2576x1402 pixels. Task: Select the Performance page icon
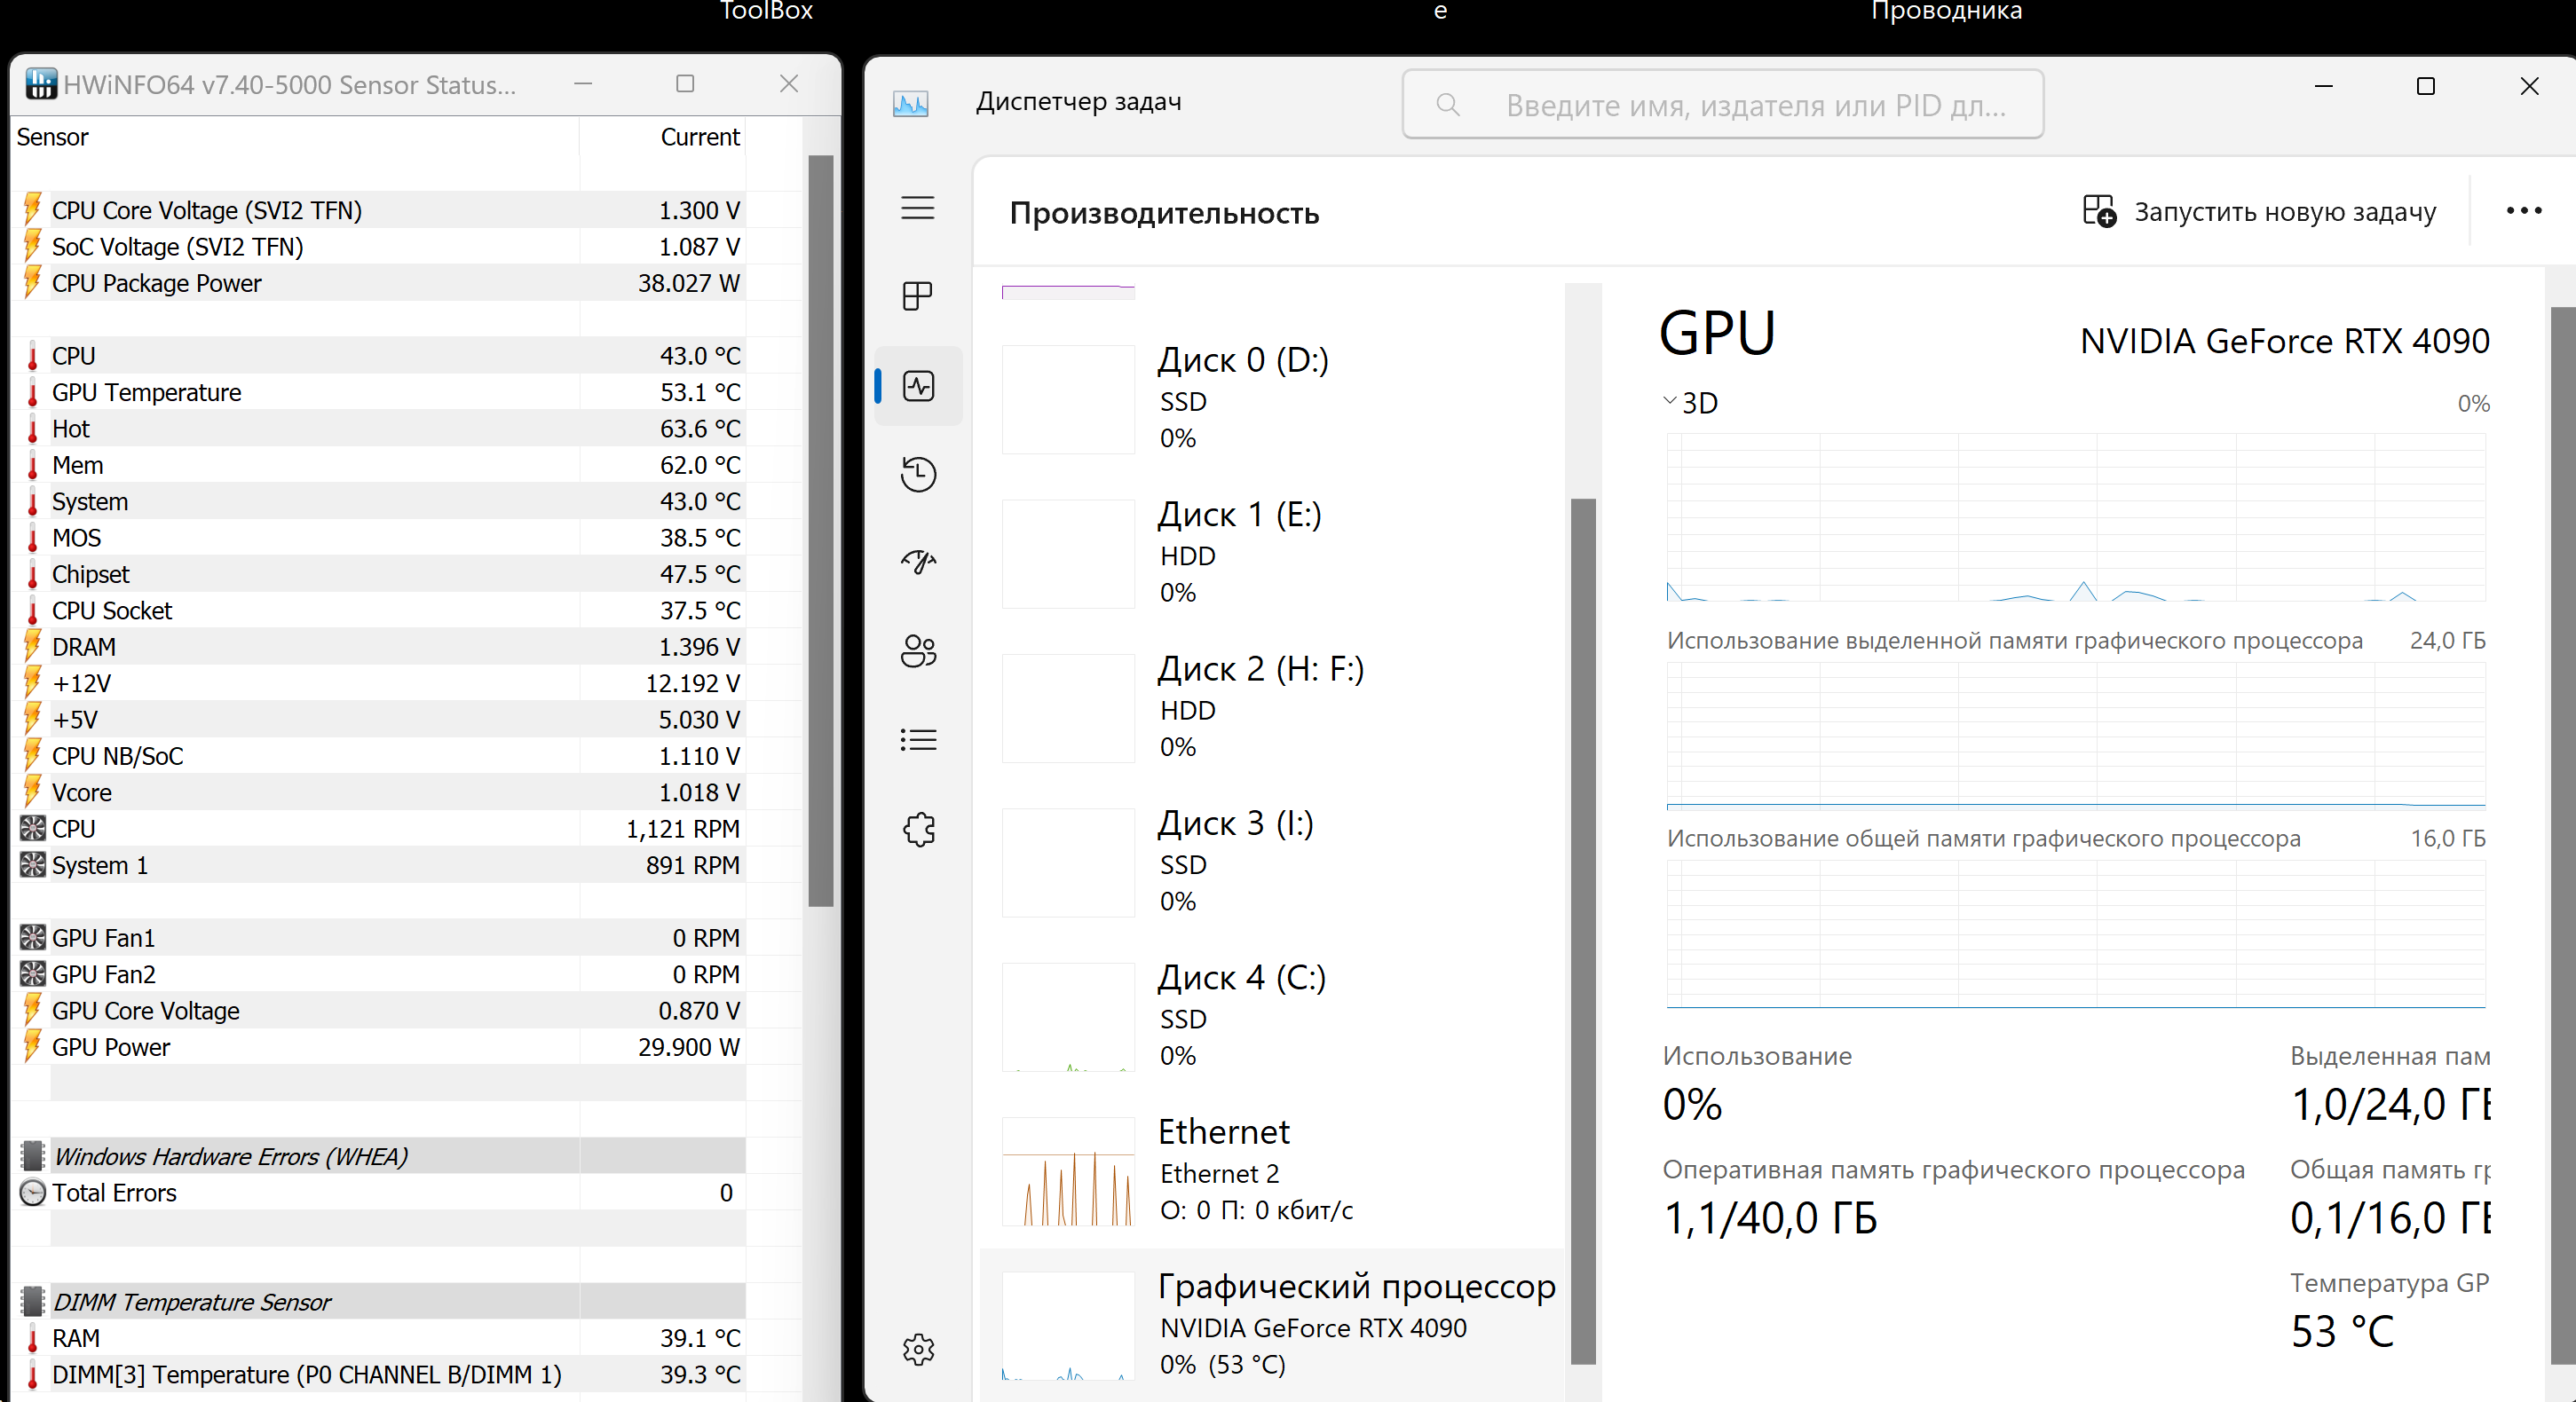click(x=917, y=386)
